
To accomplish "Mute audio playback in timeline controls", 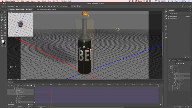I will coord(21,85).
